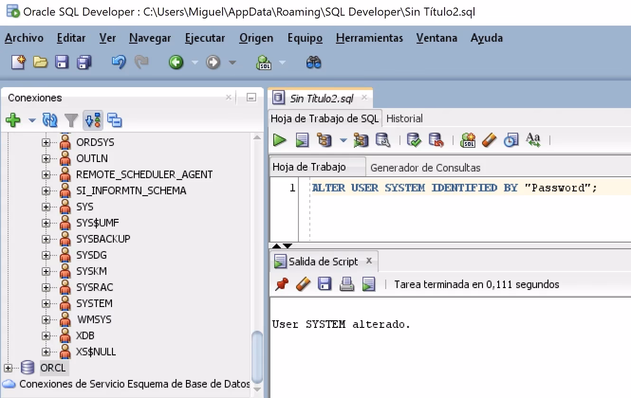Expand the SYSTEM user node
Screen dimensions: 631x398
46,303
